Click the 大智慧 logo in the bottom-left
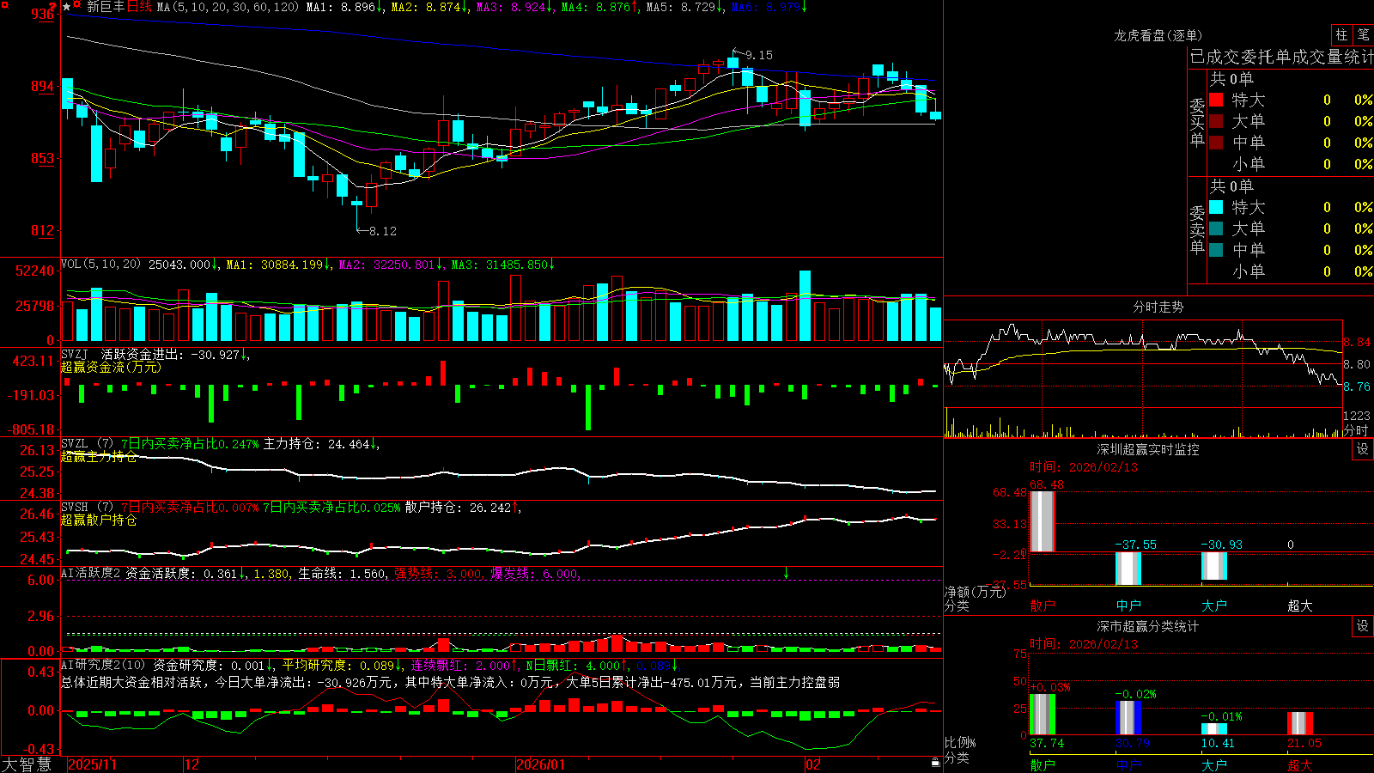The width and height of the screenshot is (1374, 773). click(x=27, y=764)
